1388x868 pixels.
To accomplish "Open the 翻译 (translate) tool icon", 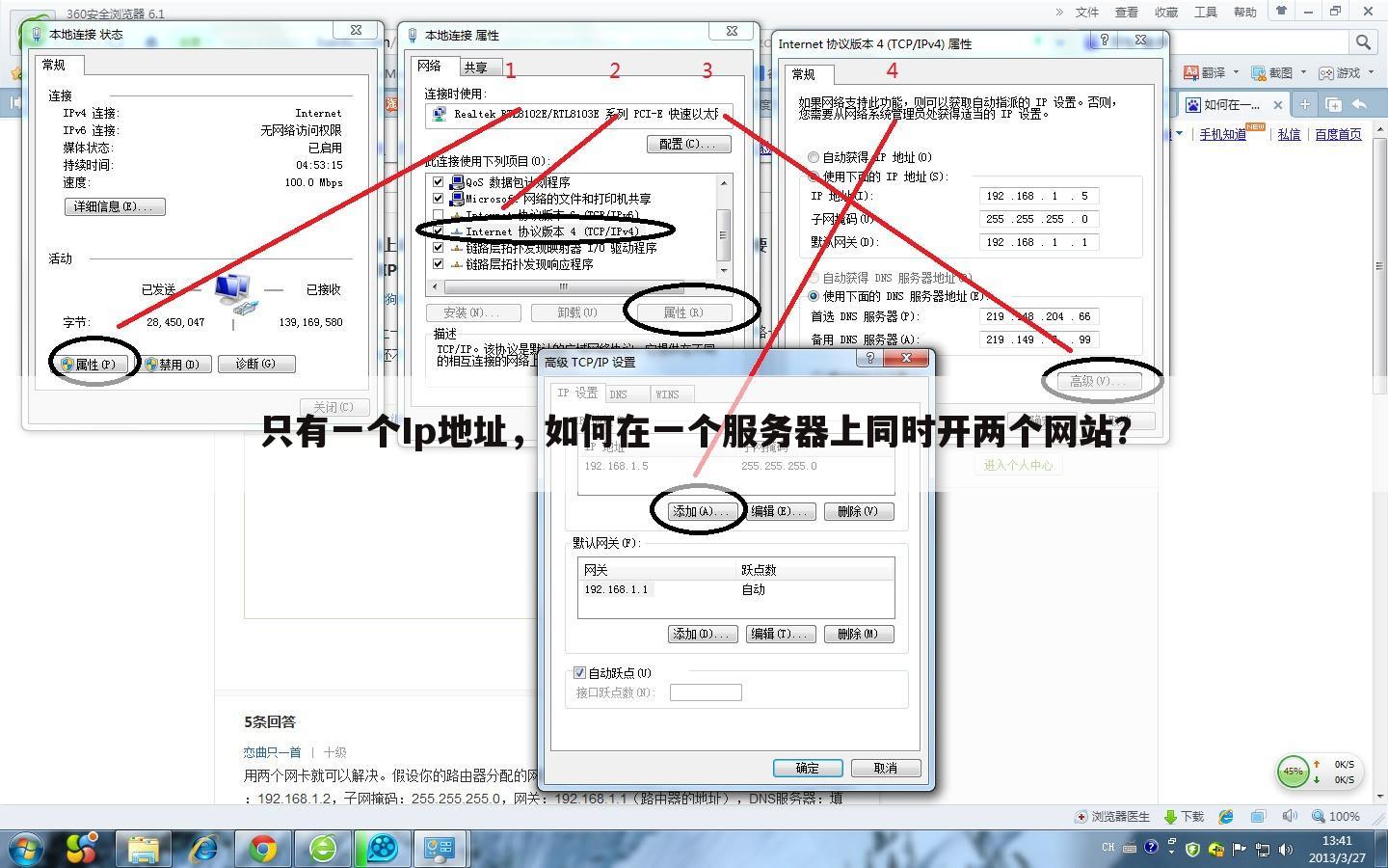I will 1191,72.
